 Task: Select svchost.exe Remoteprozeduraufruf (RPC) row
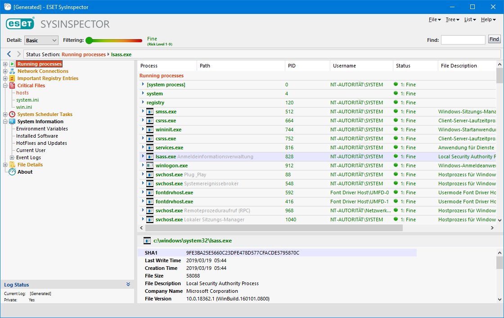[317, 211]
